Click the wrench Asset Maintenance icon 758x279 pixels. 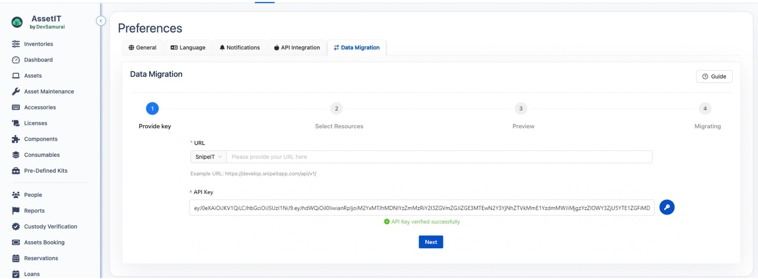click(16, 92)
